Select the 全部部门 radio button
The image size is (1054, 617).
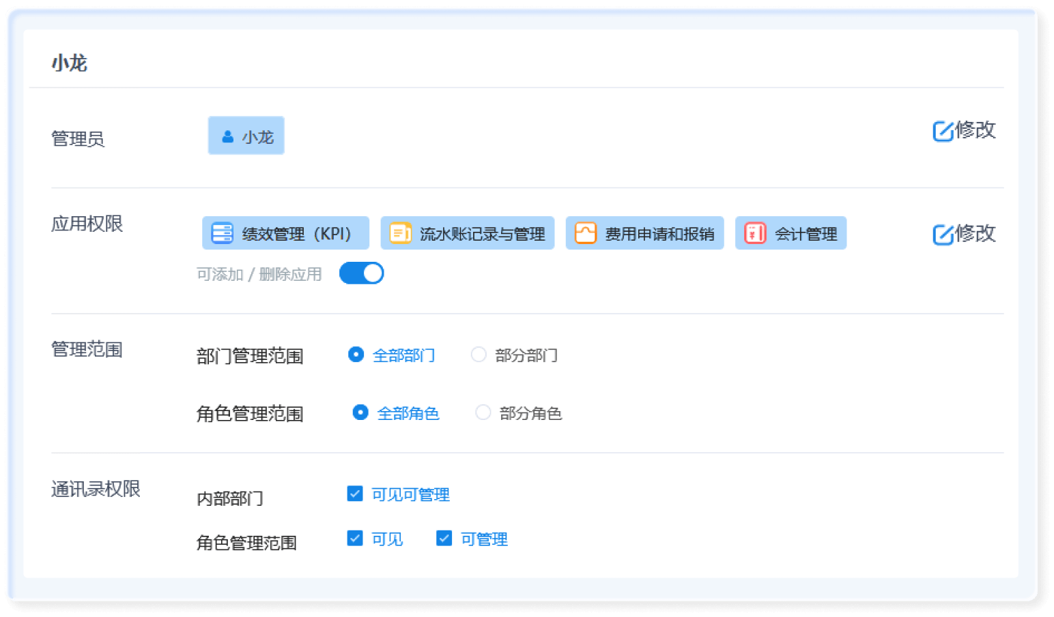pos(356,355)
